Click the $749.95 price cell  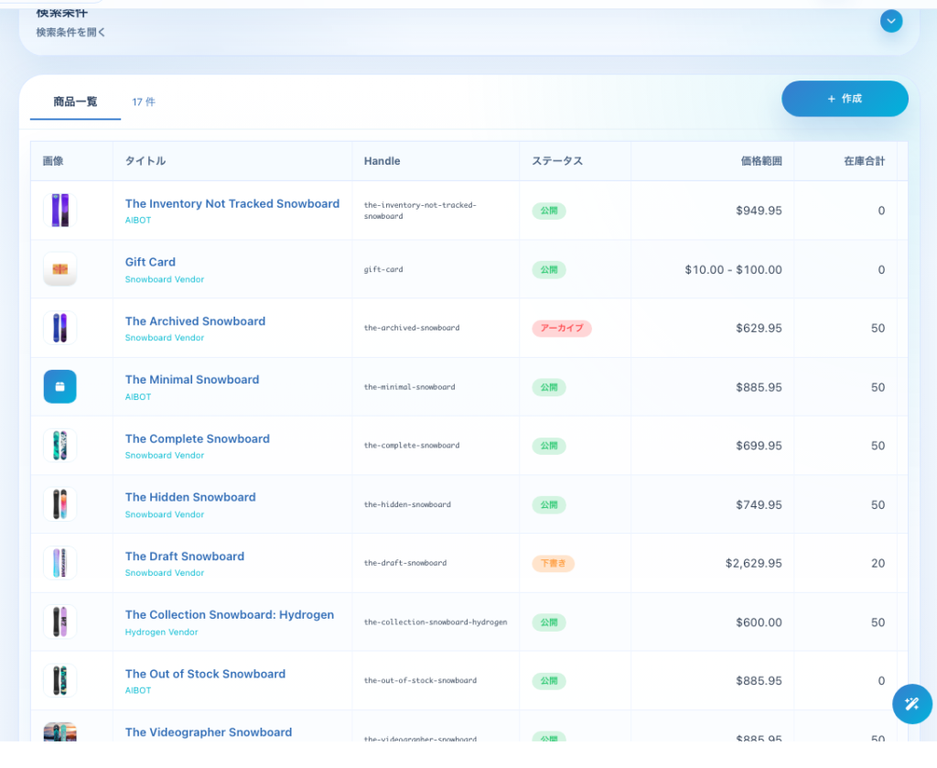tap(759, 505)
